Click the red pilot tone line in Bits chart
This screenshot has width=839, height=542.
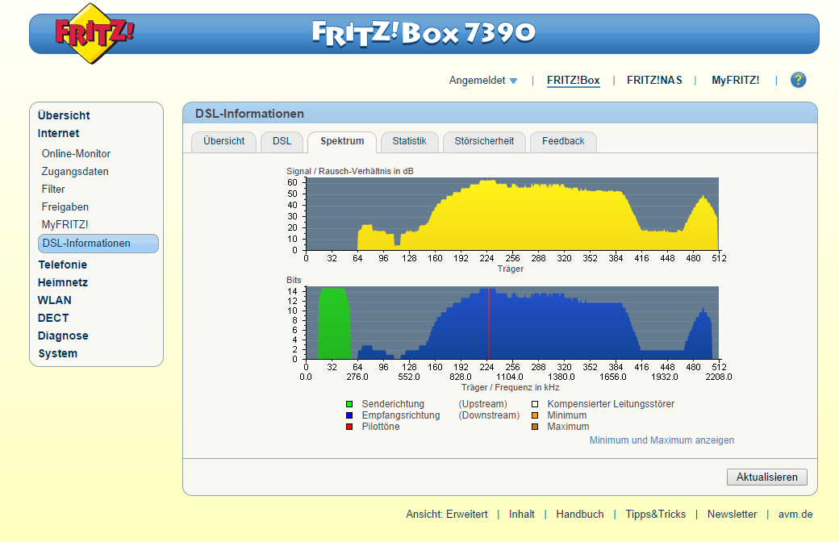489,324
